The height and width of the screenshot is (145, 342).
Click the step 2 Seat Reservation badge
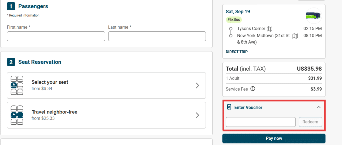coord(11,62)
